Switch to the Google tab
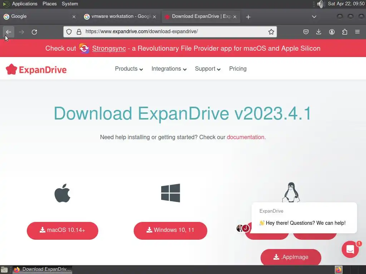 click(x=39, y=16)
